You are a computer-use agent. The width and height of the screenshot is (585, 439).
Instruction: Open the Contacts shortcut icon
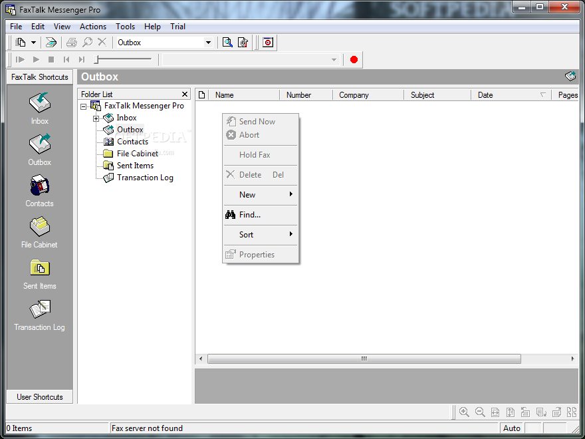tap(39, 185)
